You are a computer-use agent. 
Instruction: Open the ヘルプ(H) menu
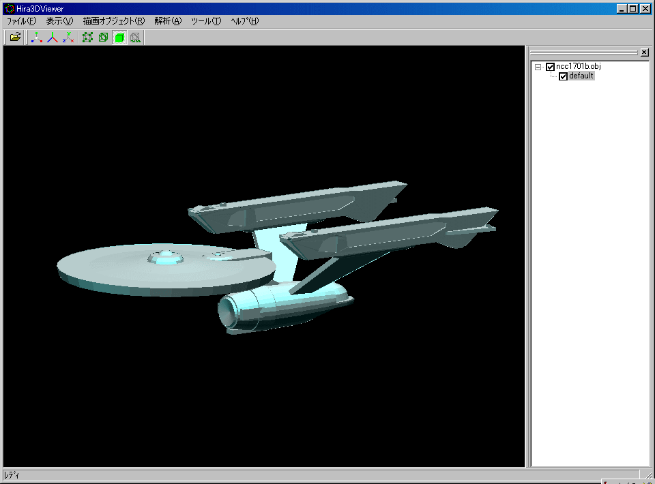(x=245, y=21)
